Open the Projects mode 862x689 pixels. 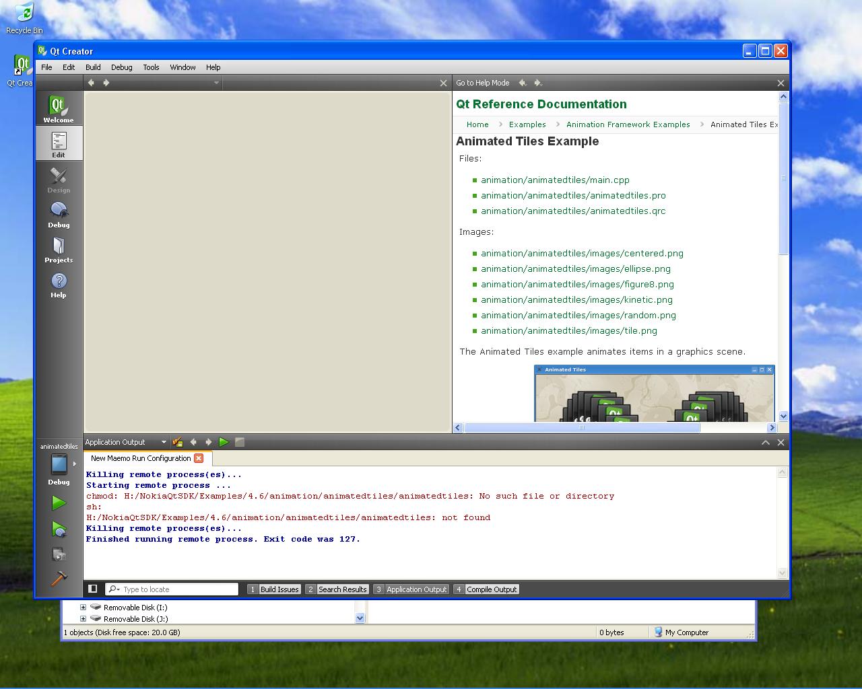pos(59,248)
